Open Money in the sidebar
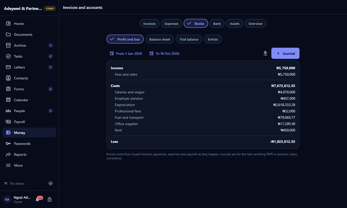The width and height of the screenshot is (347, 208). click(29, 133)
